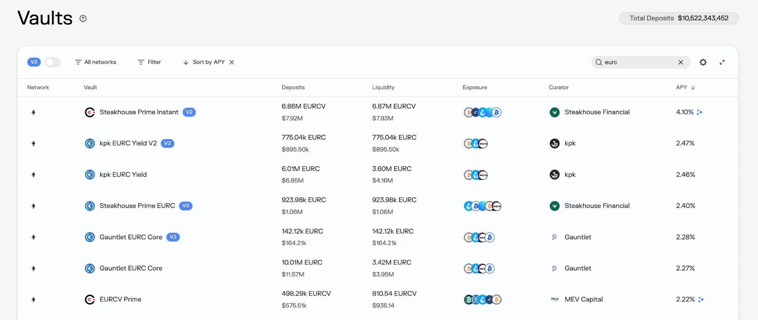Image resolution: width=758 pixels, height=320 pixels.
Task: Click the 923.98k EURC liquidity value
Action: [x=394, y=200]
